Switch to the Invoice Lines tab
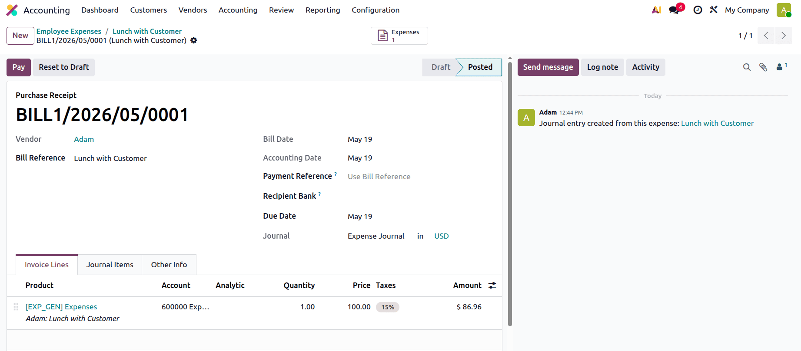 [x=47, y=265]
